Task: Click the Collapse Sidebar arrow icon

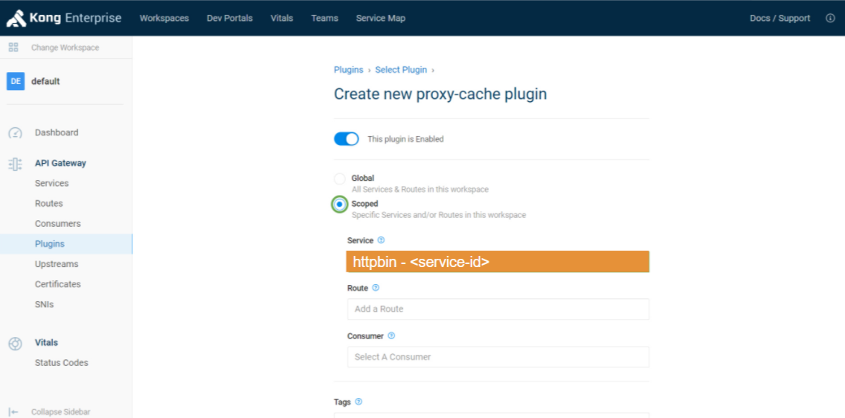Action: tap(14, 412)
